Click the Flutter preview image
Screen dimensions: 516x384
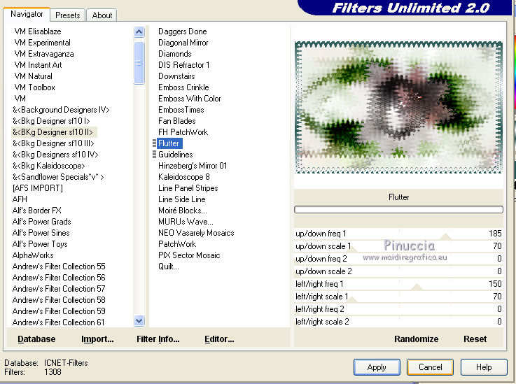tap(398, 107)
